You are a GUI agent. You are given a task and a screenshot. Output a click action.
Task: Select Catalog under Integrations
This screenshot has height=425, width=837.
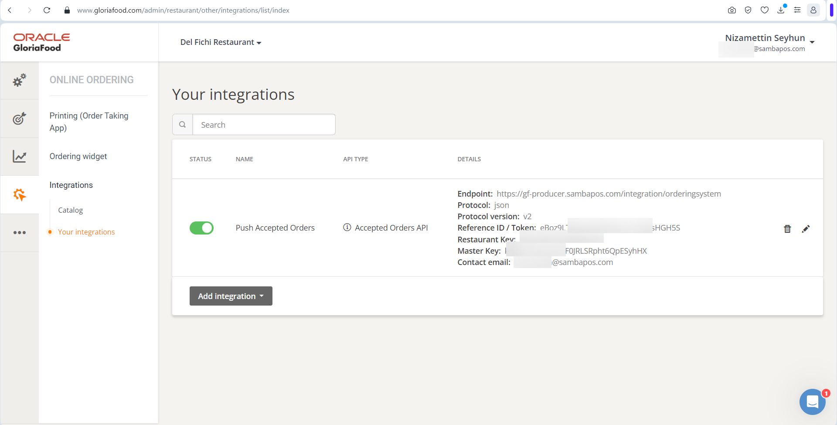point(70,210)
